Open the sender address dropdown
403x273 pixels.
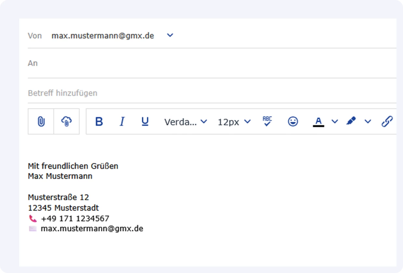click(x=170, y=35)
